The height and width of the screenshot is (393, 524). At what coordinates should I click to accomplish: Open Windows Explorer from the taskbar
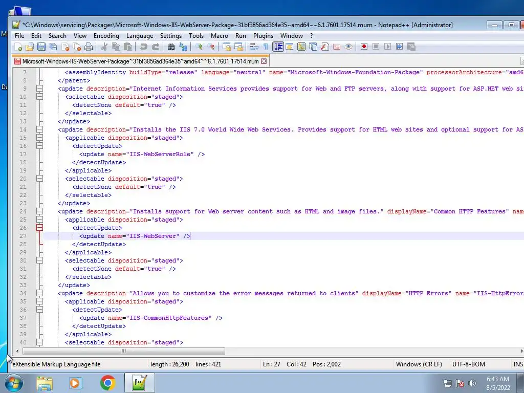click(x=45, y=383)
